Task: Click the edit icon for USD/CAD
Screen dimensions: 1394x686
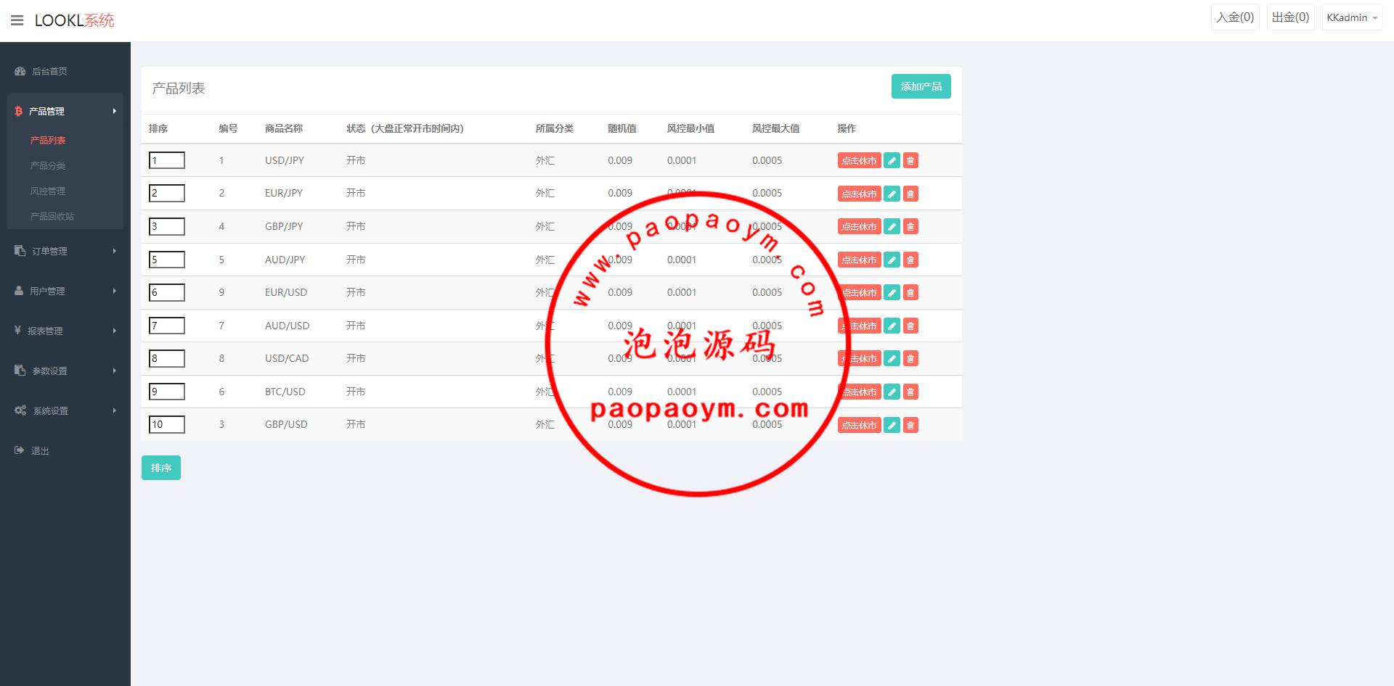Action: click(892, 359)
